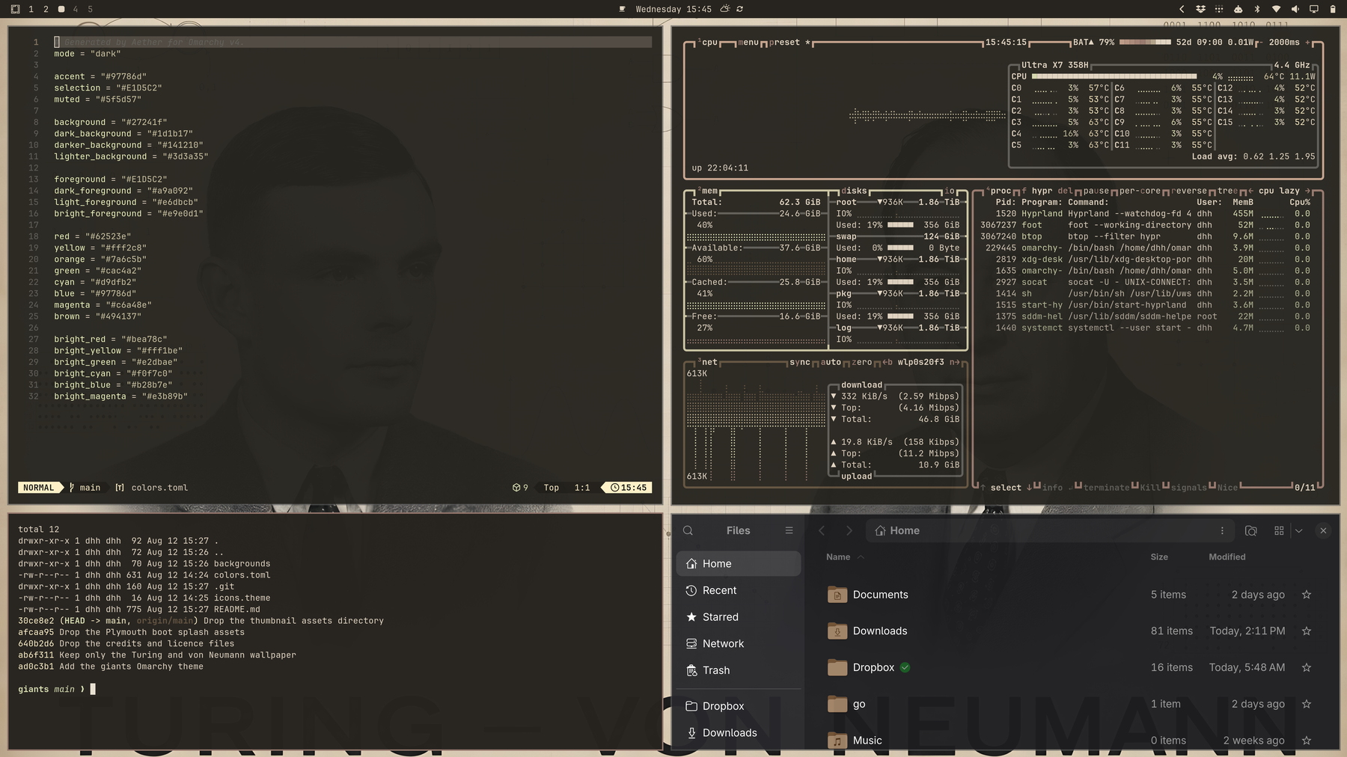Click the volume speaker icon in top bar
This screenshot has height=757, width=1347.
(x=1295, y=9)
